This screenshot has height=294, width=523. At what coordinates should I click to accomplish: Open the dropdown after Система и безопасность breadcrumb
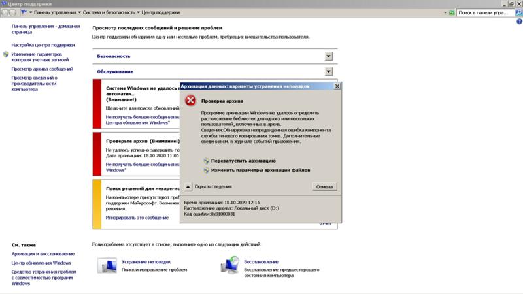pos(138,12)
